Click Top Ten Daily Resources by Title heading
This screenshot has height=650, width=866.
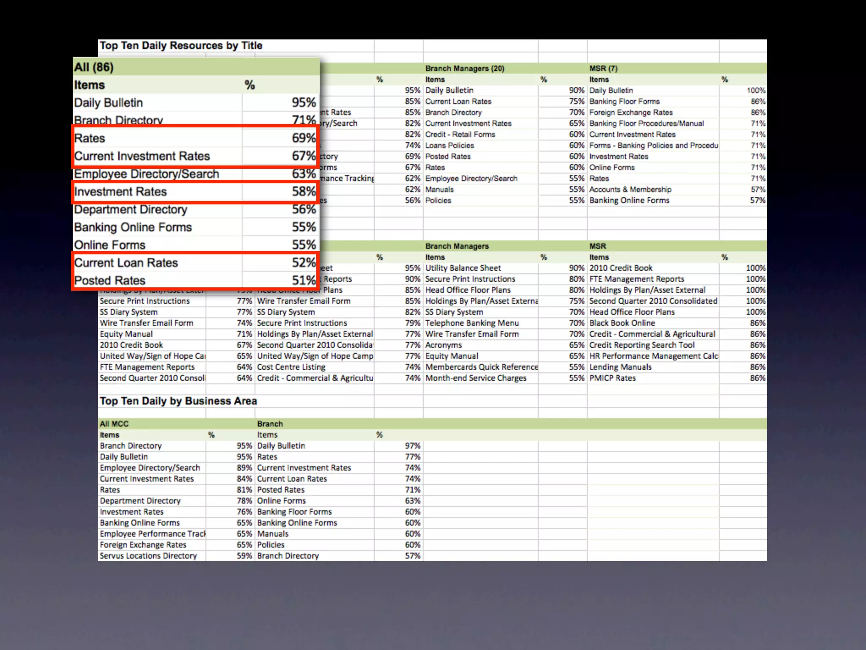[181, 46]
